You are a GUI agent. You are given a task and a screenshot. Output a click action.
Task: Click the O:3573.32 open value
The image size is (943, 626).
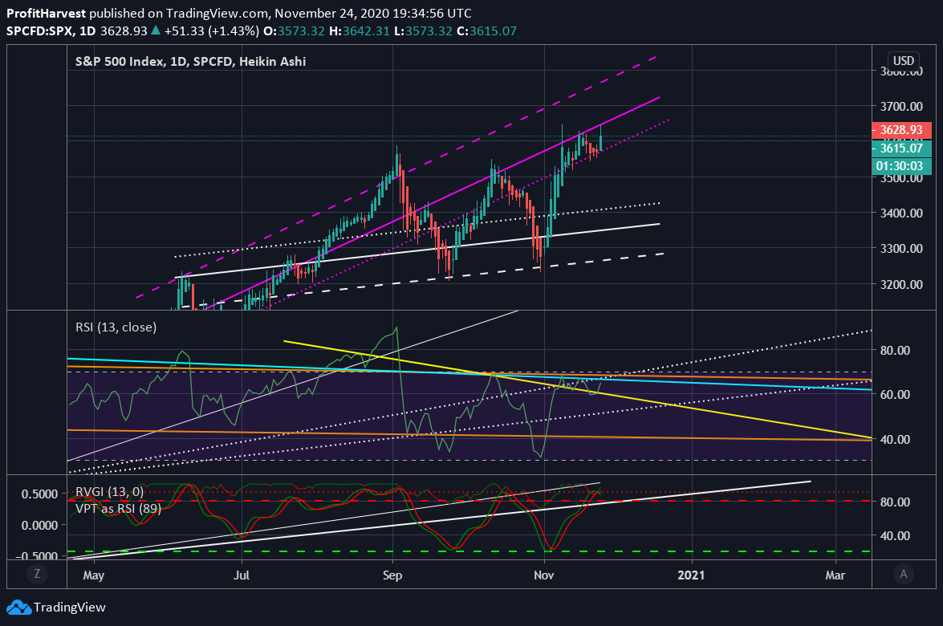click(x=294, y=30)
